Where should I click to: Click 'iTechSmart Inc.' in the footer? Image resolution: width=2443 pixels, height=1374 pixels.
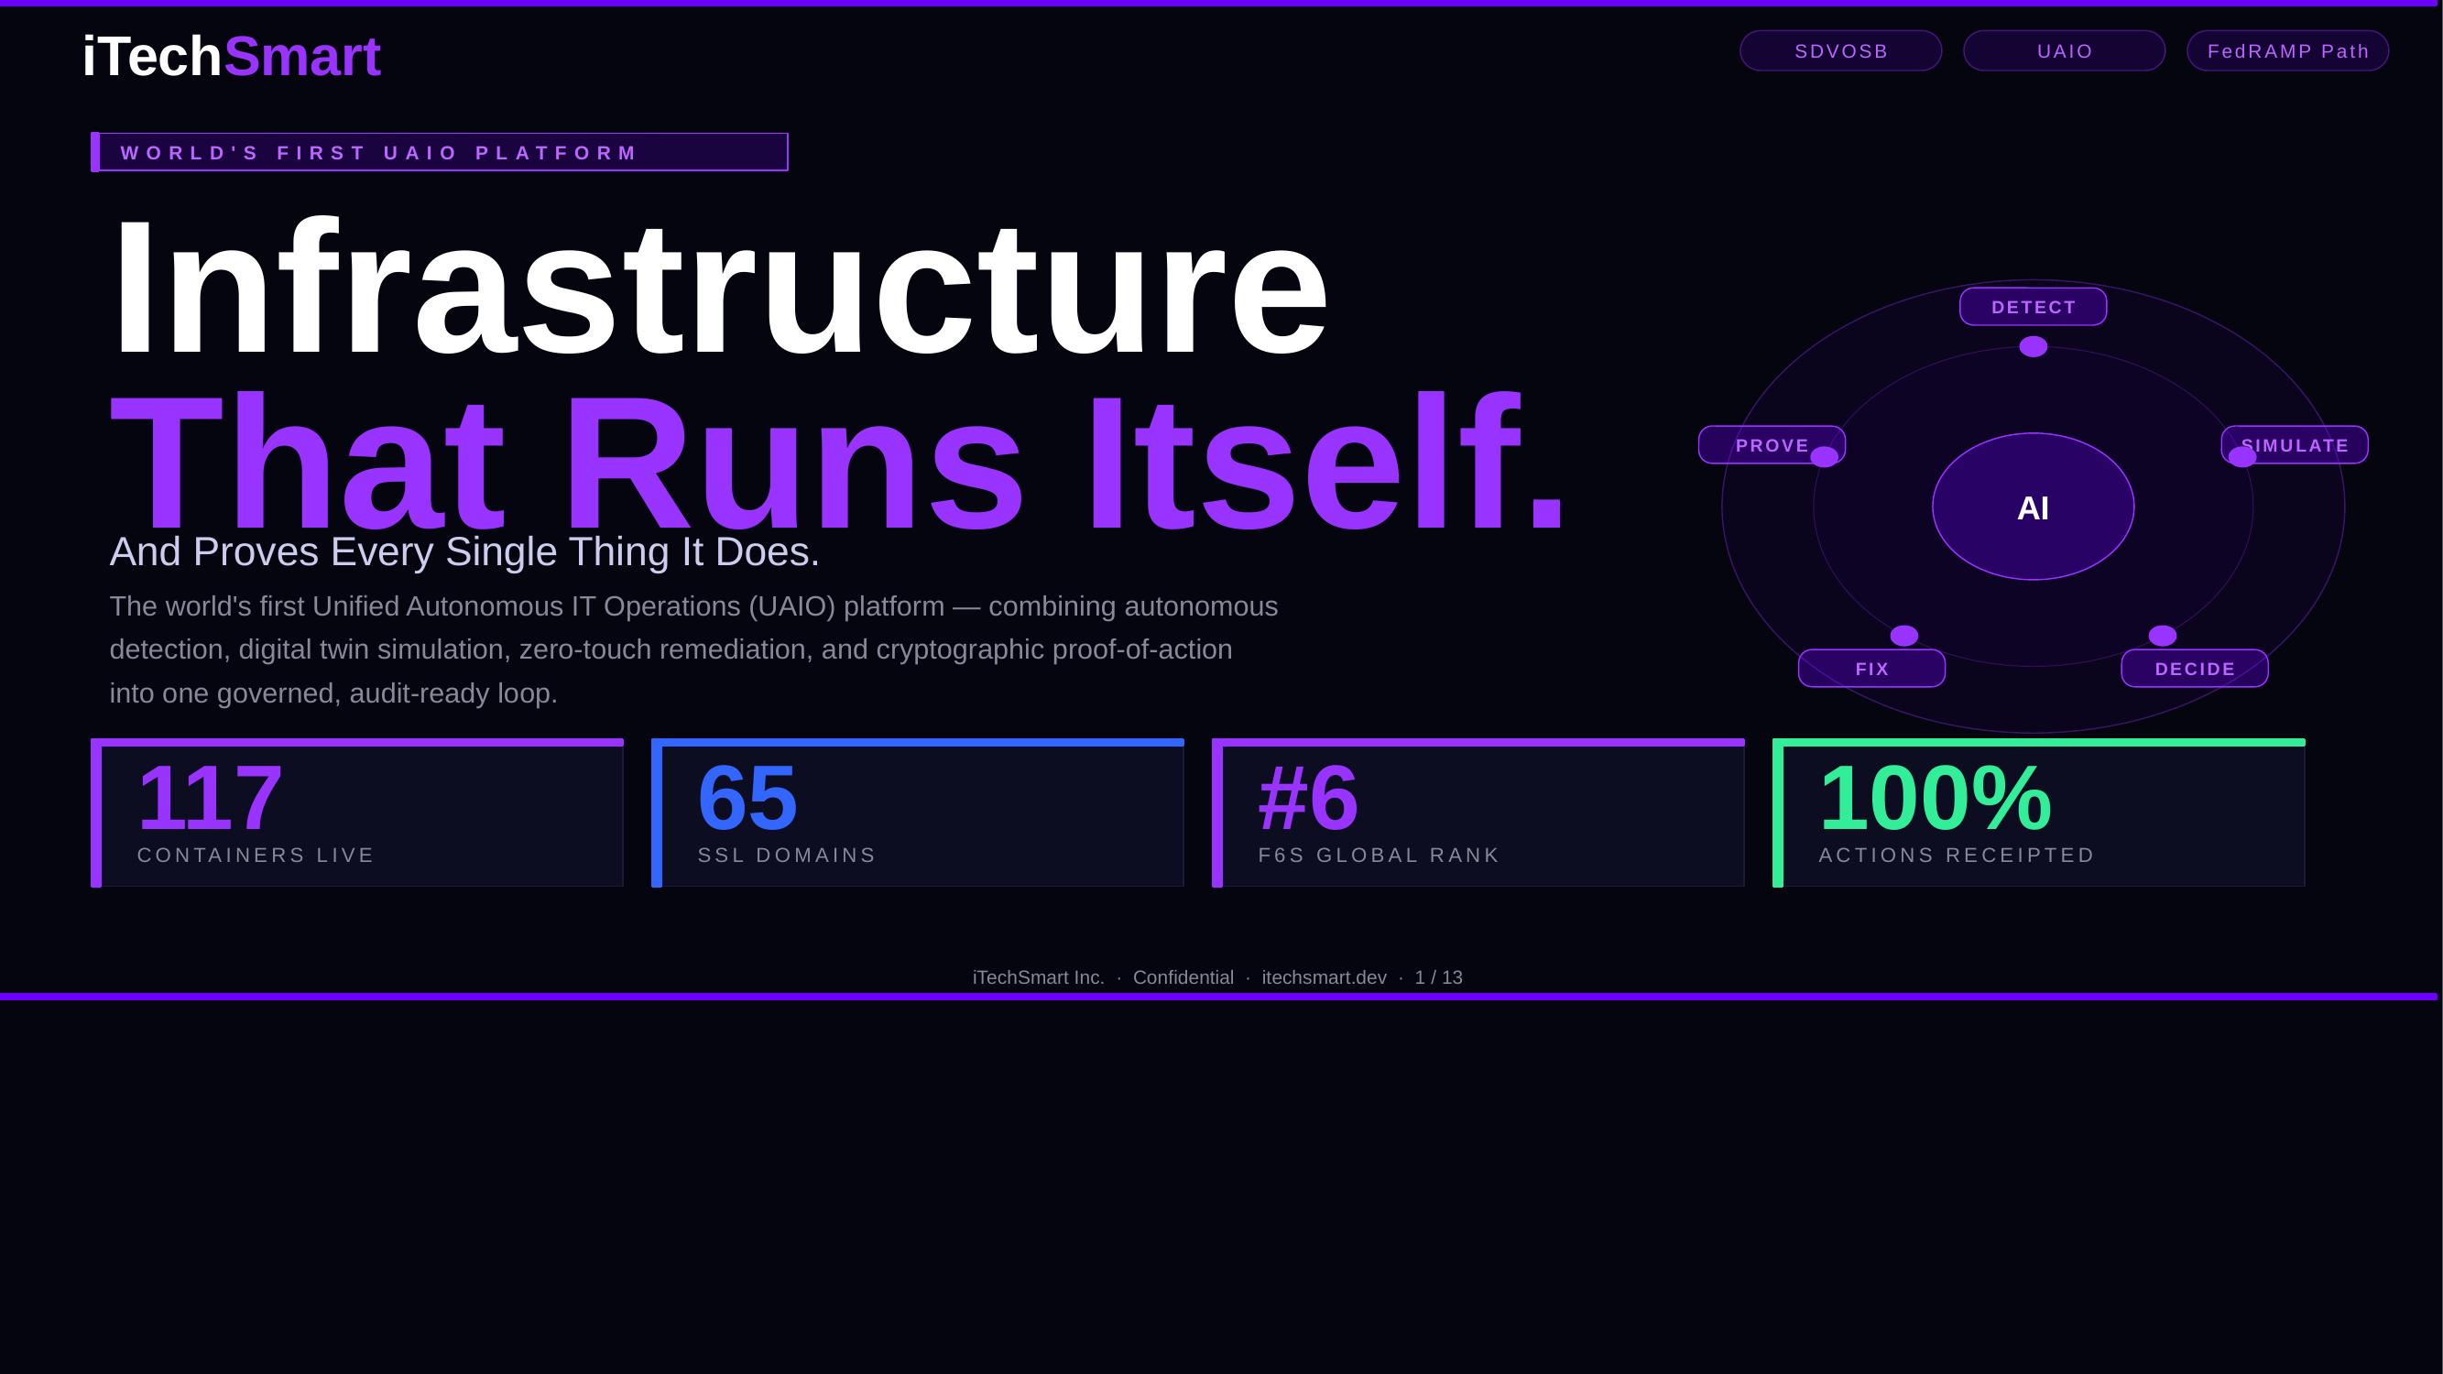(x=1039, y=977)
